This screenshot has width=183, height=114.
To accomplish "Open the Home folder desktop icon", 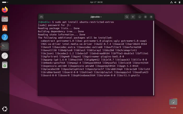I will pos(173,103).
